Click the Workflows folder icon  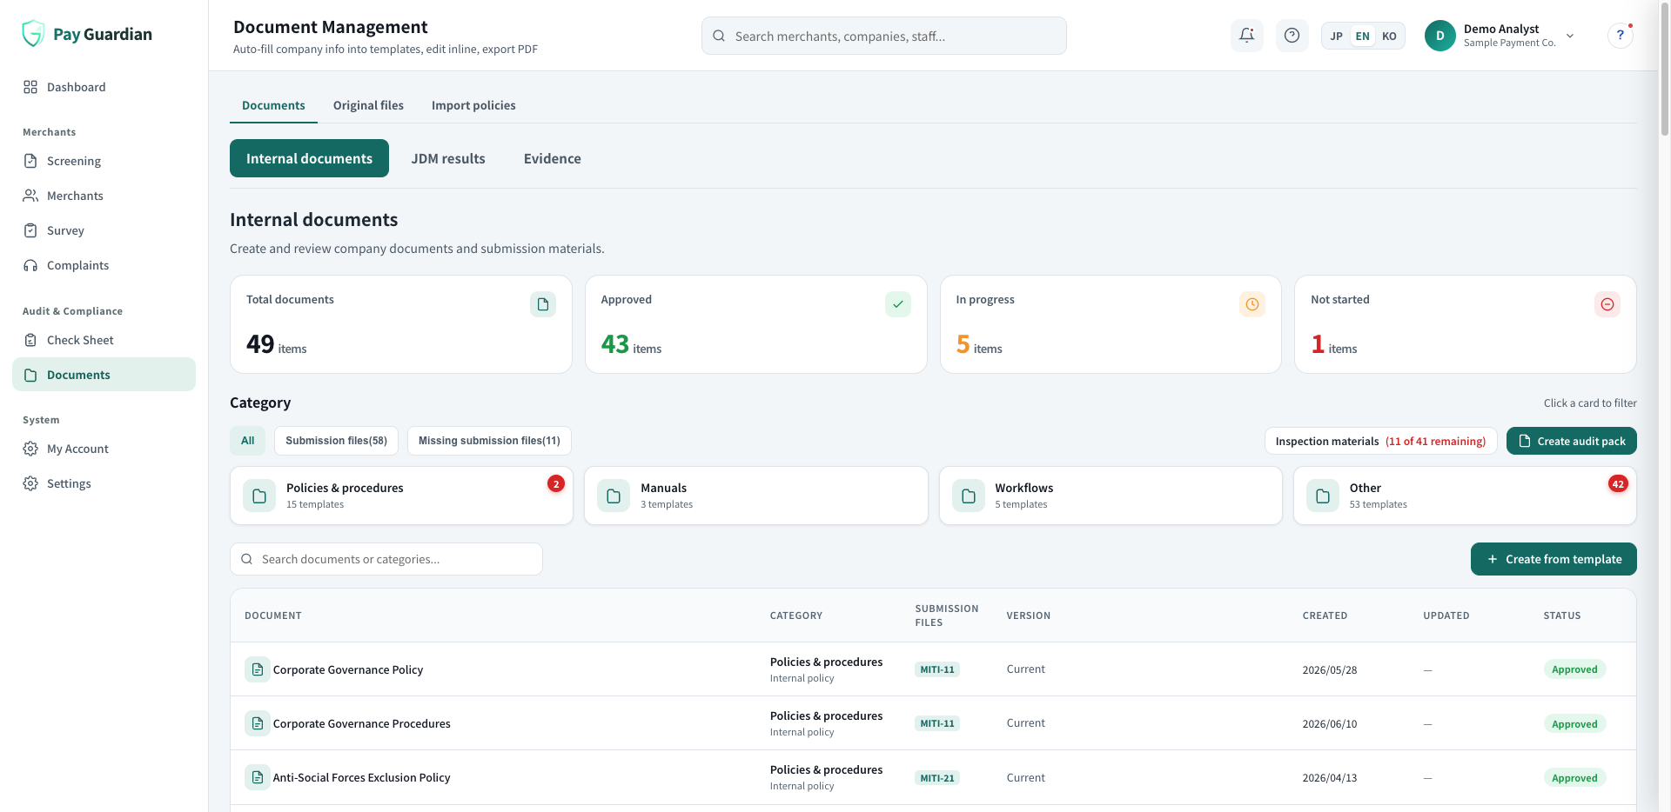(x=969, y=496)
